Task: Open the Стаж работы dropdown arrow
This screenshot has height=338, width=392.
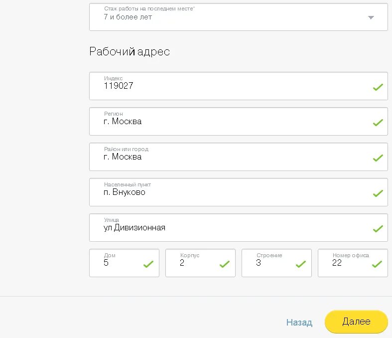Action: [371, 17]
